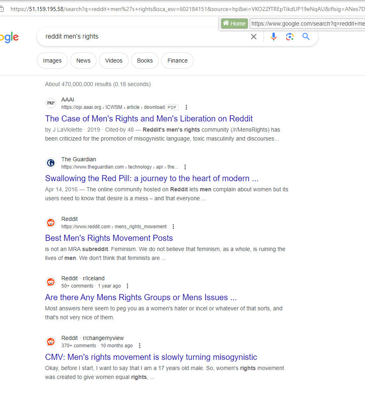Submit search using magnifying glass icon

pyautogui.click(x=306, y=37)
